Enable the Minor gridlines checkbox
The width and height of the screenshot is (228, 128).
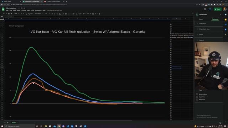coord(197,94)
